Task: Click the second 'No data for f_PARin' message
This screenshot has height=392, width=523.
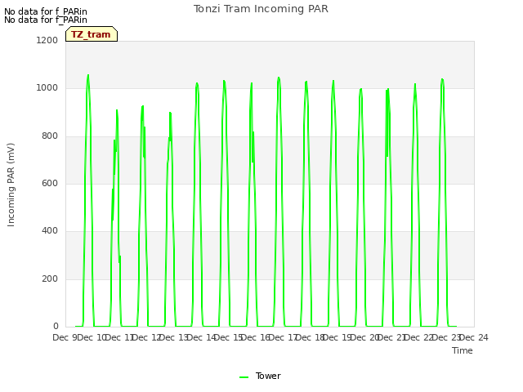Action: click(x=46, y=20)
